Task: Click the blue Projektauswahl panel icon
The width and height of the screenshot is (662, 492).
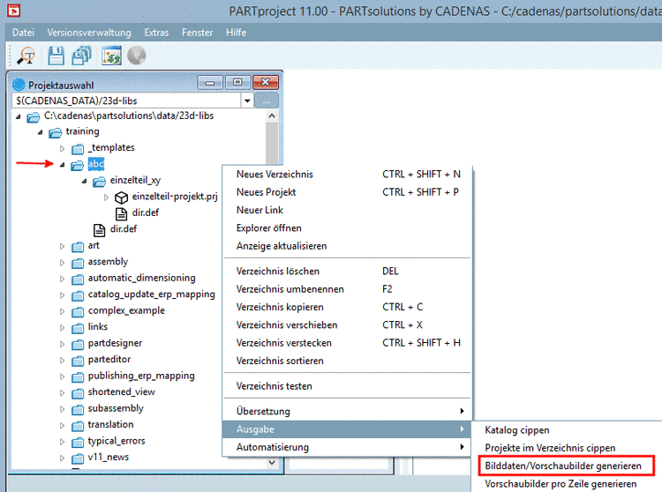Action: click(x=19, y=85)
